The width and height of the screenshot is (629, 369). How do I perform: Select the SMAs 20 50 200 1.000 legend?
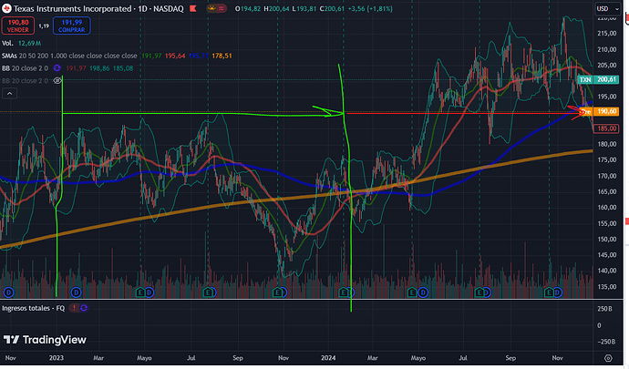[69, 56]
